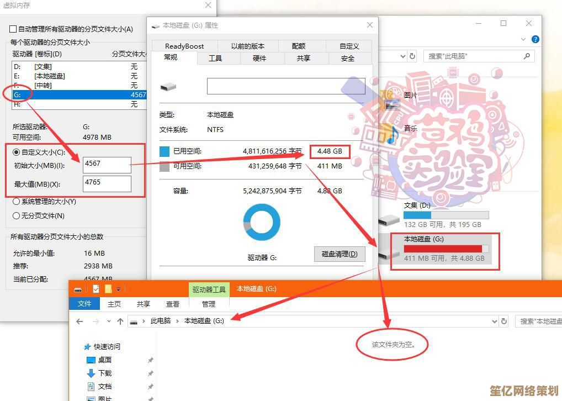Select 桌面 Desktop in quick access
562x401 pixels.
point(104,360)
